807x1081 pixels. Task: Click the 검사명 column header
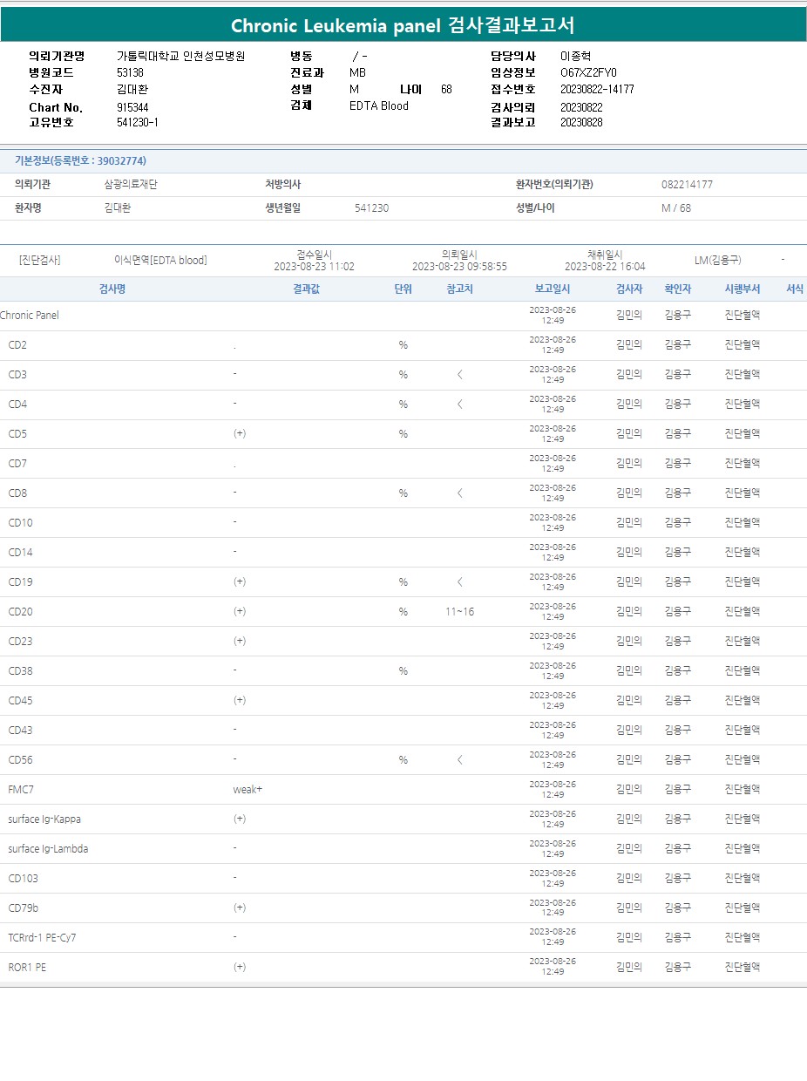112,289
